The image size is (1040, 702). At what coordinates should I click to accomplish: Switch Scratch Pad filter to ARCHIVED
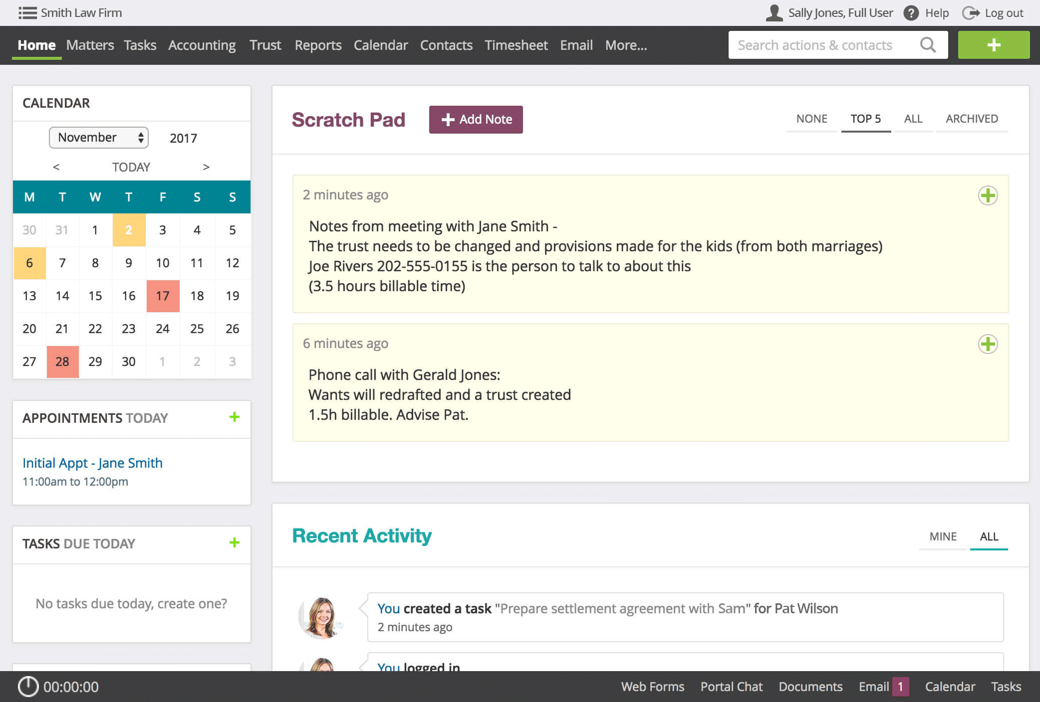tap(971, 119)
